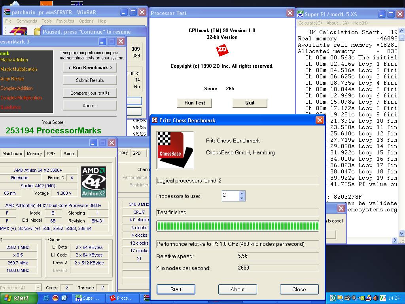Close the small 'is done!' dialog

(341, 208)
